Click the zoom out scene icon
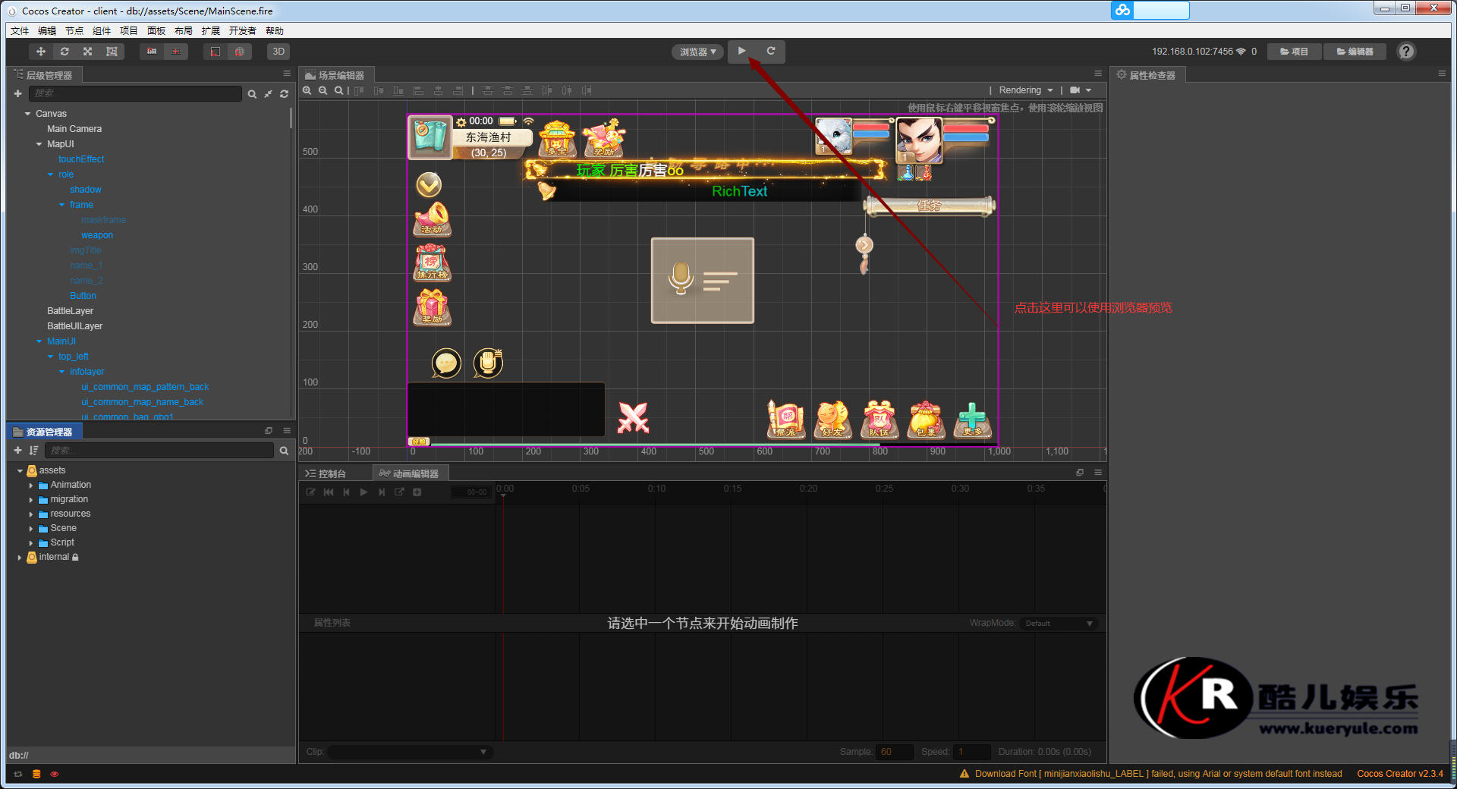 [x=323, y=90]
